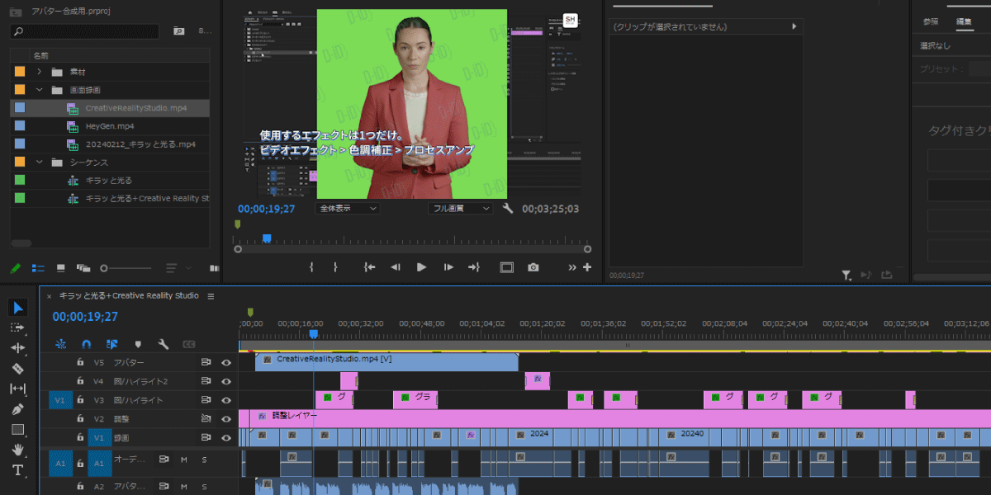Collapse the 画面録画 bin folder
Image resolution: width=991 pixels, height=495 pixels.
click(39, 90)
